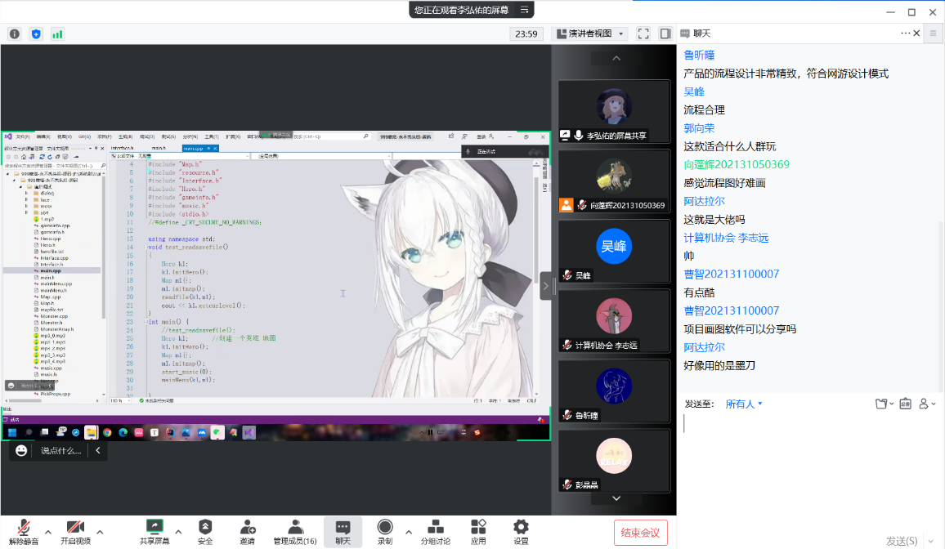
Task: Open 工具(T) menu in shared Visual Studio
Action: tap(212, 136)
